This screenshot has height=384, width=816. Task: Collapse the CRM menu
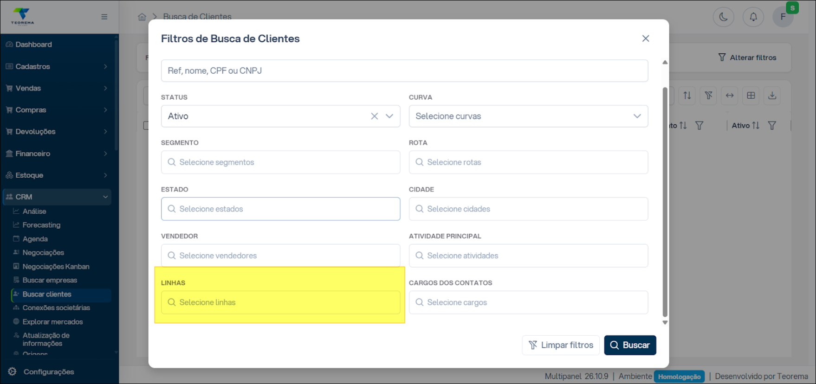[x=57, y=197]
